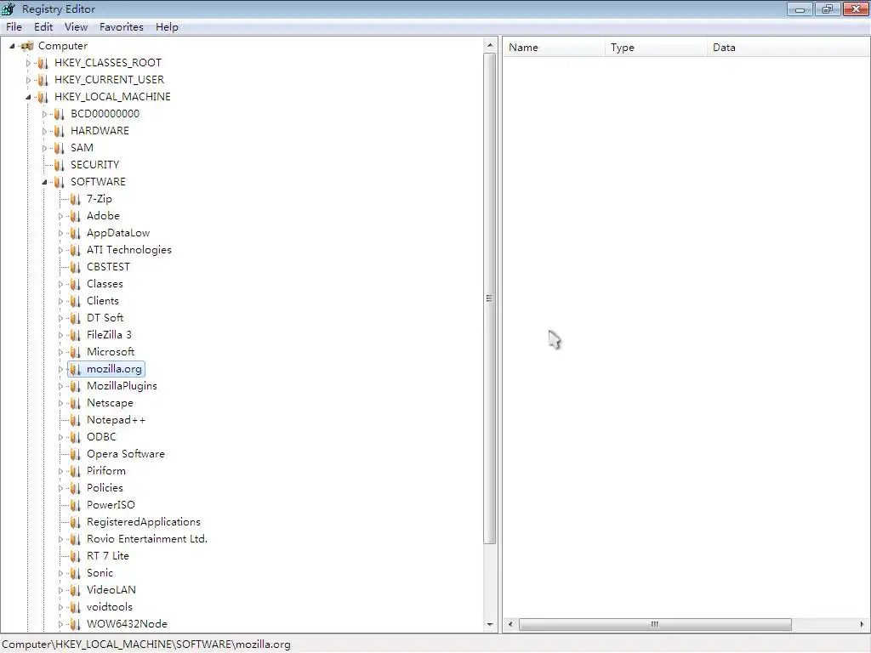This screenshot has width=871, height=653.
Task: Expand the Policies key
Action: click(x=60, y=488)
